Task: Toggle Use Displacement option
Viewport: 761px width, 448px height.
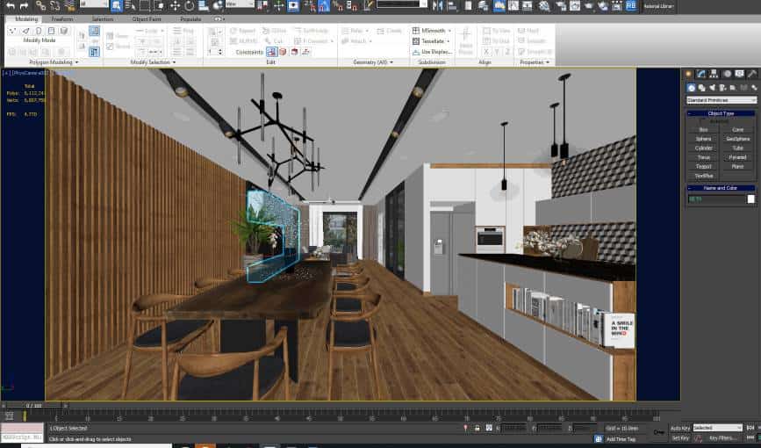Action: click(432, 52)
